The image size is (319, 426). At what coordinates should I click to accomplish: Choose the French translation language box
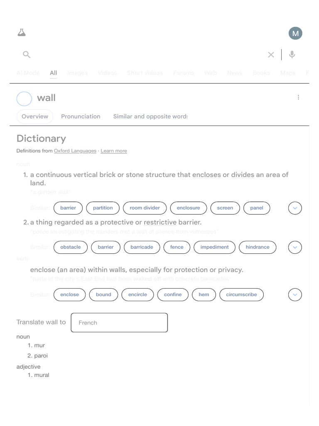coord(119,323)
